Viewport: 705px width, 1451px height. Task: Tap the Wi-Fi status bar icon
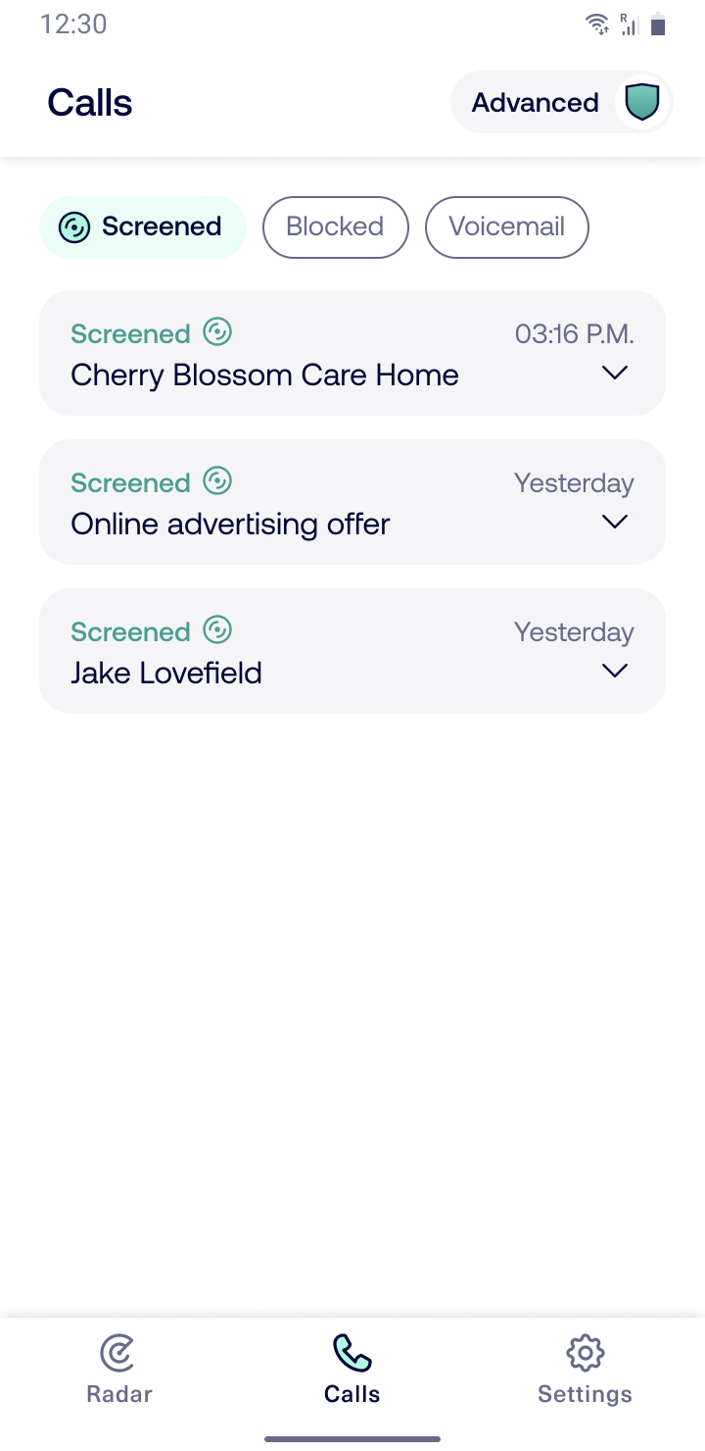(x=596, y=25)
